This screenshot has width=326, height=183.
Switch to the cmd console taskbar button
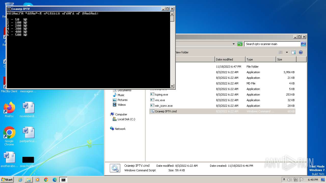(x=63, y=180)
